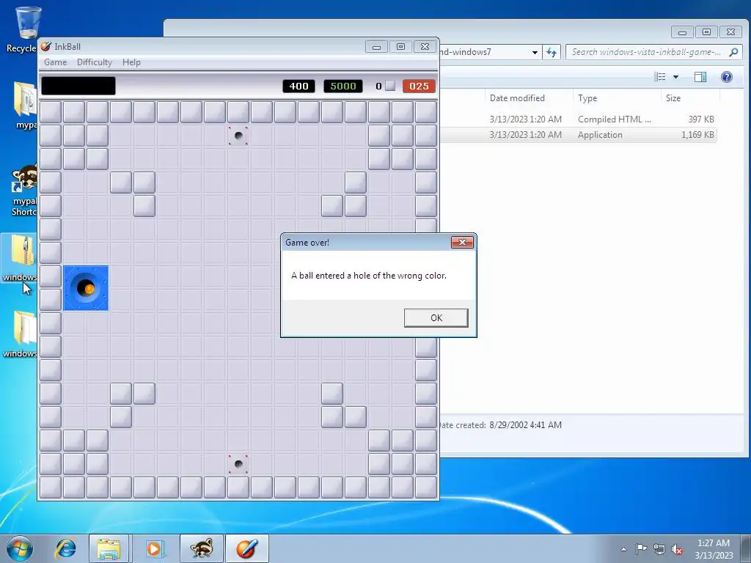Screen dimensions: 751x563
Task: Switch to Mypal raccoon browser in taskbar
Action: point(201,548)
